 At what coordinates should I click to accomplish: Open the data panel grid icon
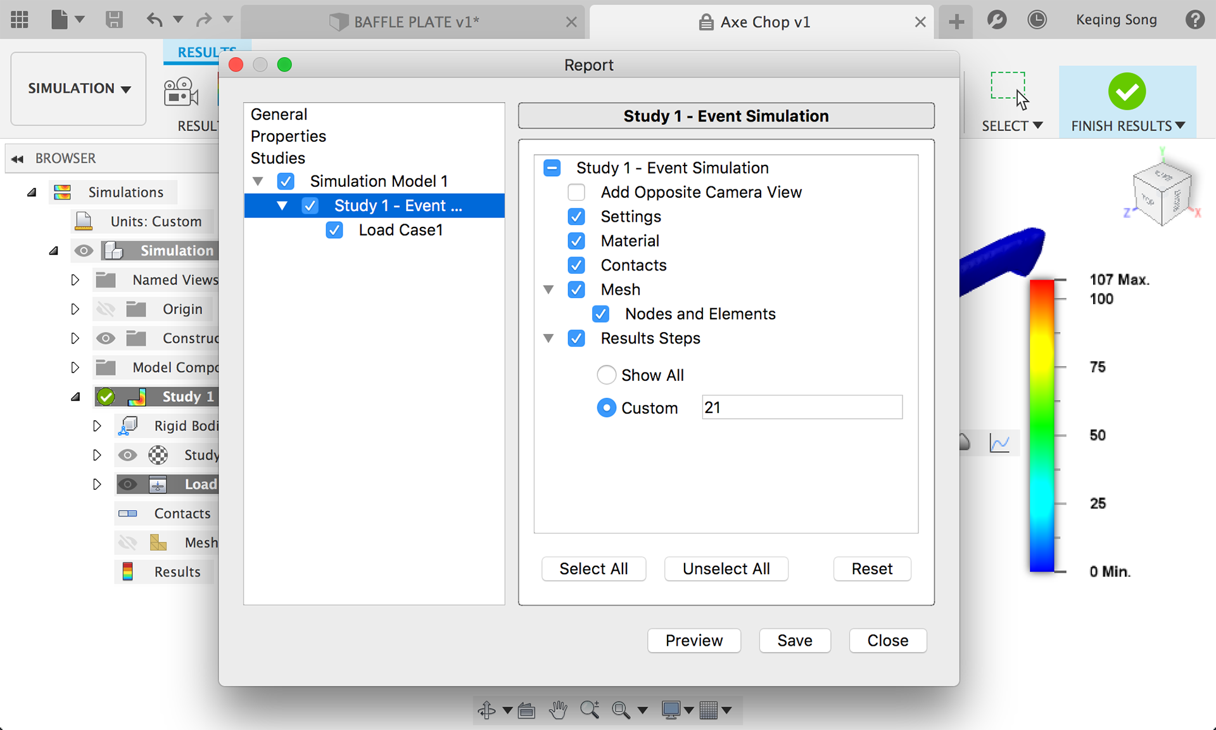[20, 20]
